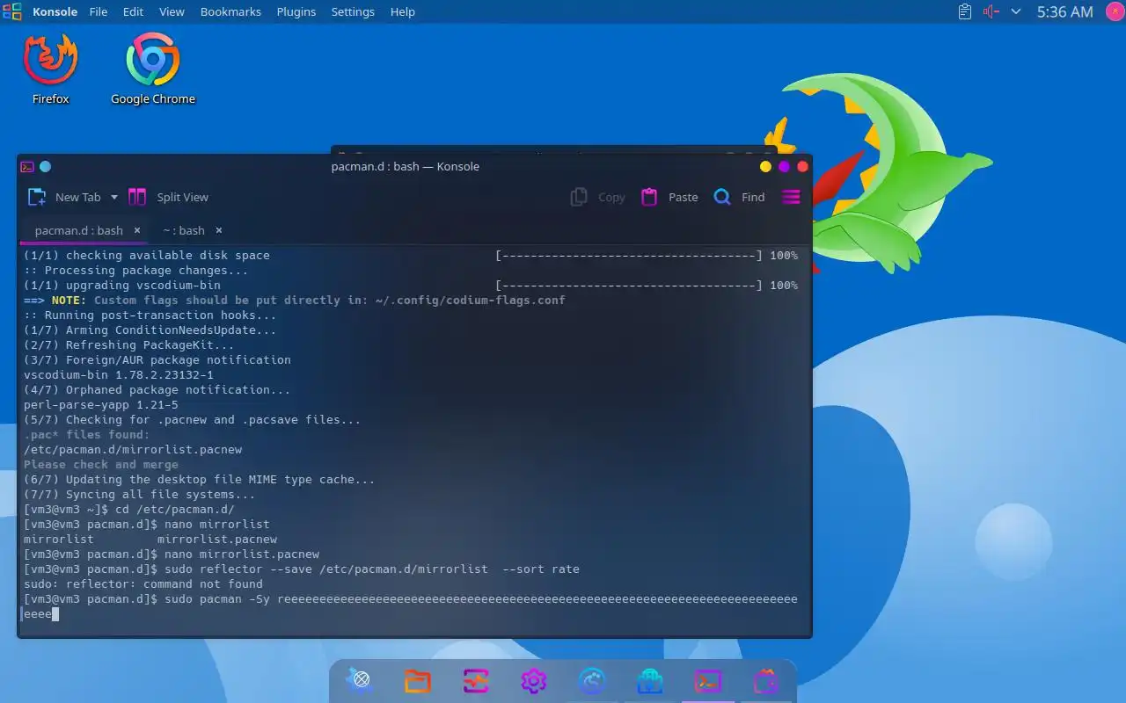Open the Settings menu

(x=353, y=11)
